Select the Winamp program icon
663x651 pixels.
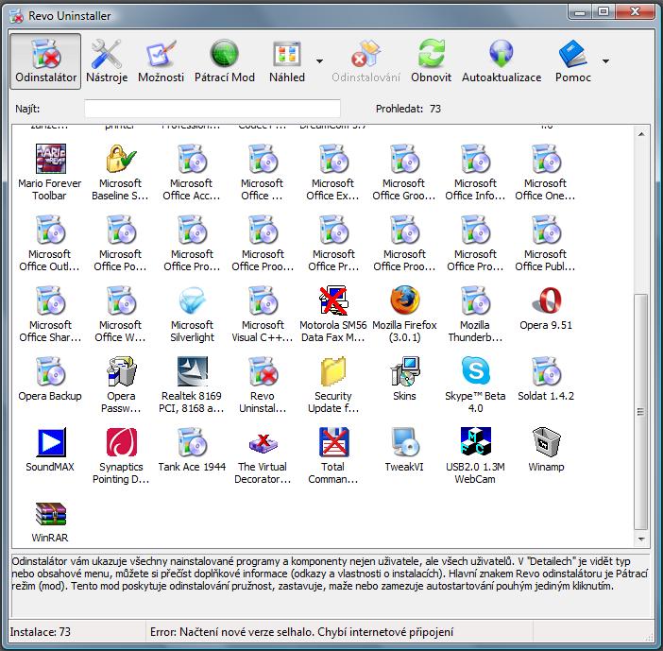pos(546,444)
